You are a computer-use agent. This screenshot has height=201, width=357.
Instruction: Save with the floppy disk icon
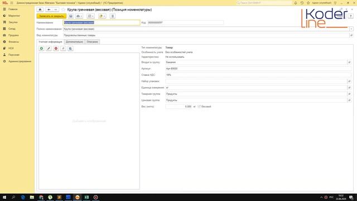click(71, 16)
